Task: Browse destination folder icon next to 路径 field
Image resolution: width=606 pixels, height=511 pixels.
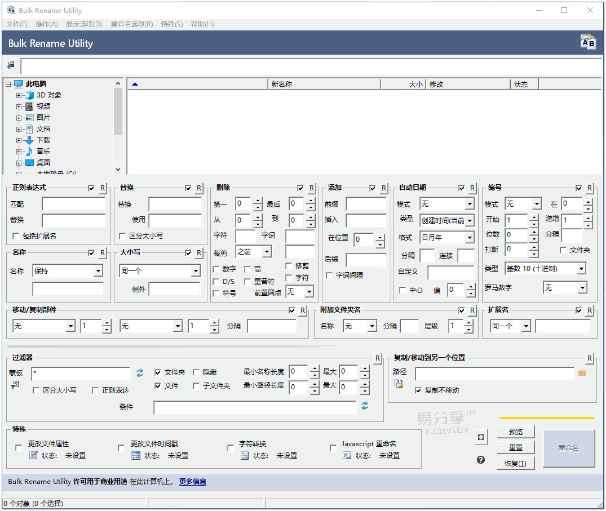Action: (581, 373)
